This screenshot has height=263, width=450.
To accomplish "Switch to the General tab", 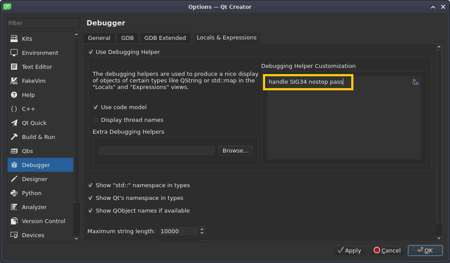I will point(99,38).
